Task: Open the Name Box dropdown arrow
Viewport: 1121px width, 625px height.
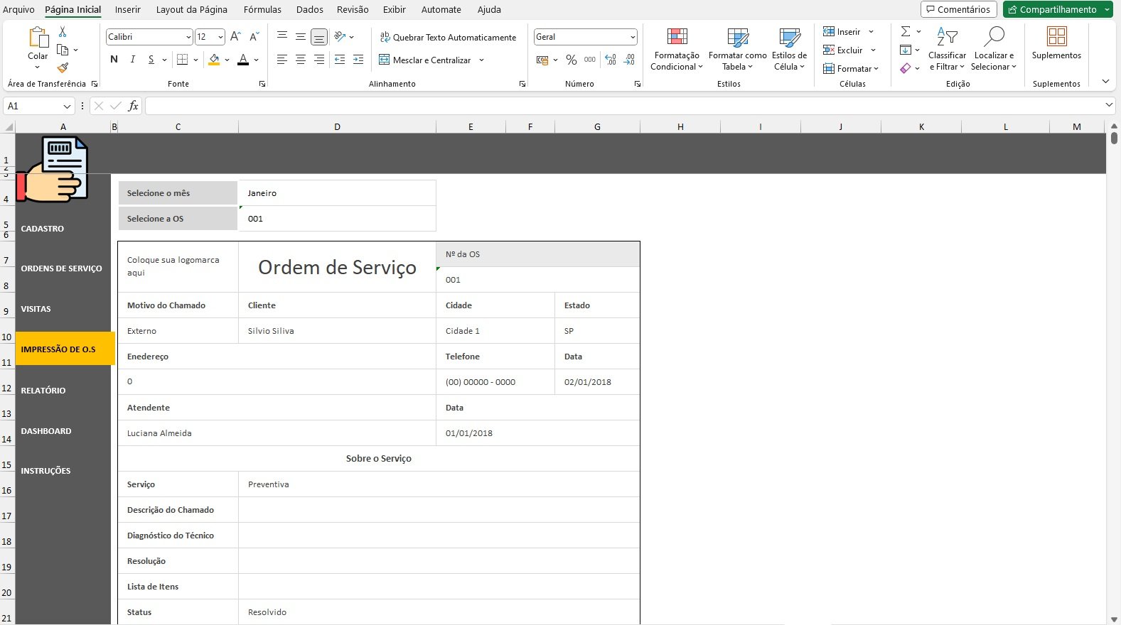Action: point(67,106)
